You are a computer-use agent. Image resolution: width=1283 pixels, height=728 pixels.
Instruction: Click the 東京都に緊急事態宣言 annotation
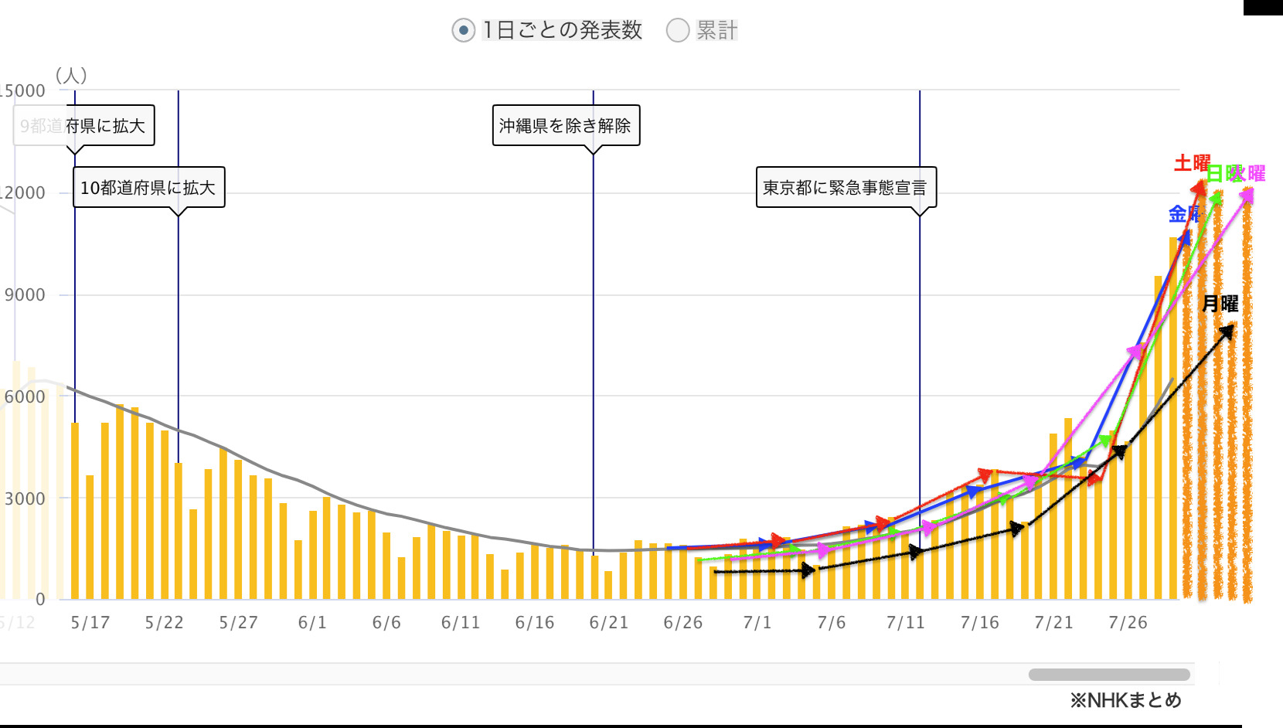click(846, 188)
